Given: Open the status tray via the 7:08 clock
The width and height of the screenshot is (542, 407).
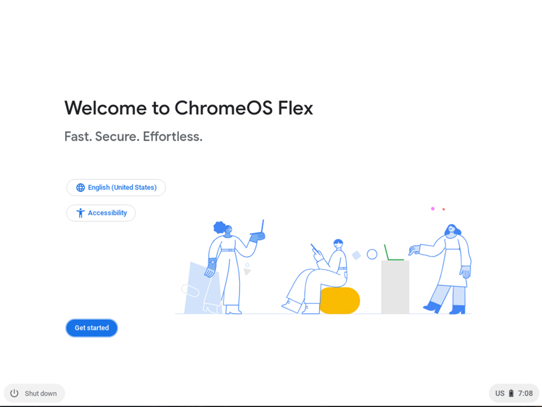Looking at the screenshot, I should pos(525,394).
